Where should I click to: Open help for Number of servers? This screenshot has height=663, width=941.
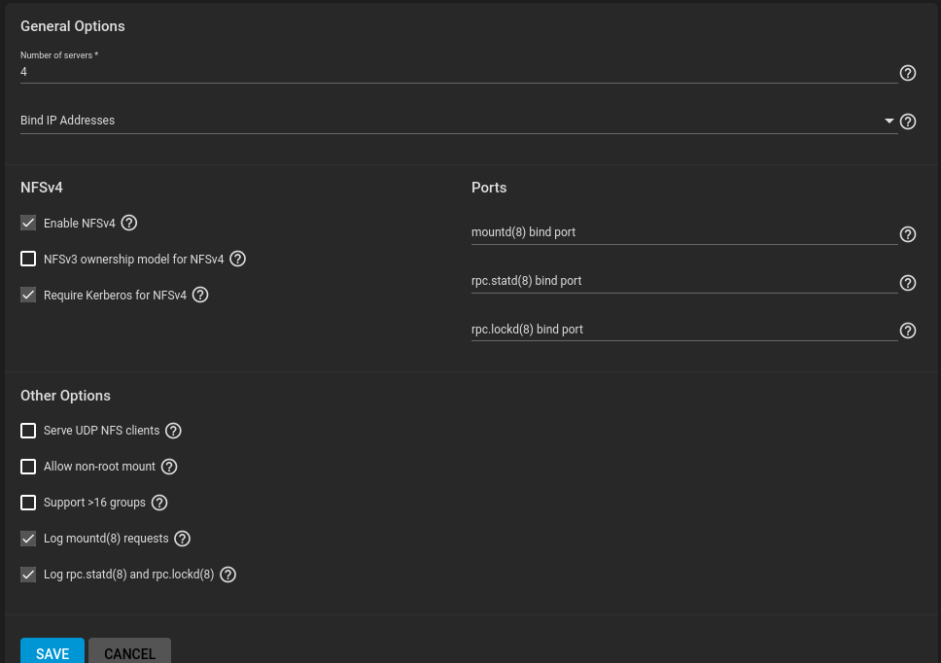tap(907, 73)
